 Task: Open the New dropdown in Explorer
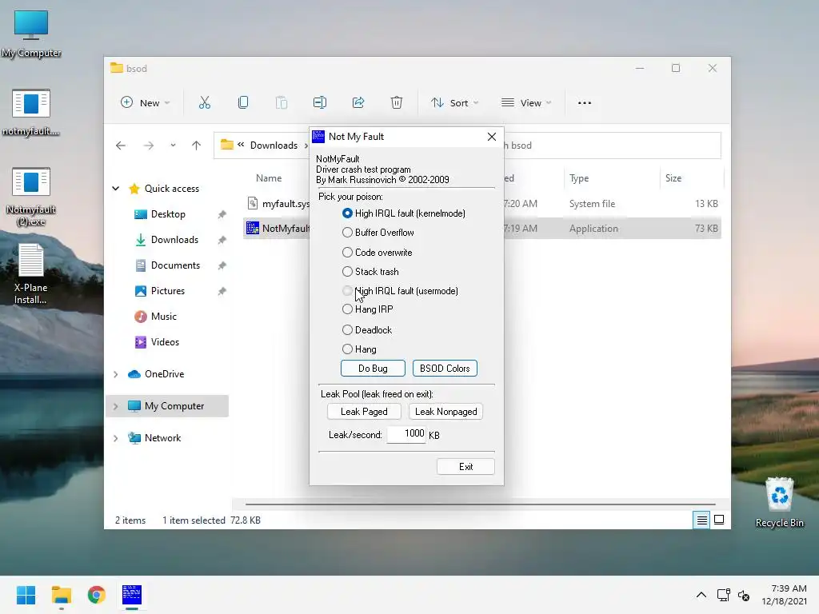(146, 103)
